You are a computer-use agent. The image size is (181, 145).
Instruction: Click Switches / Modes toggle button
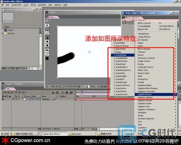tap(51, 129)
